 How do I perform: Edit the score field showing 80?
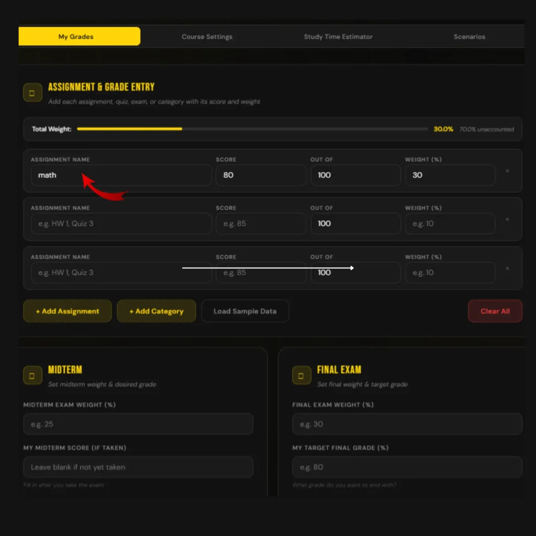click(x=261, y=175)
